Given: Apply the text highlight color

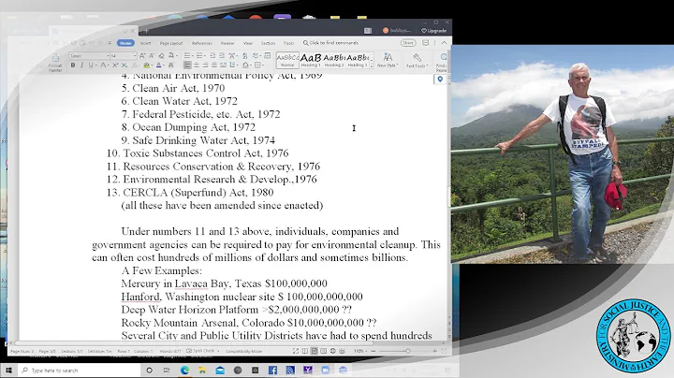Looking at the screenshot, I should point(147,65).
